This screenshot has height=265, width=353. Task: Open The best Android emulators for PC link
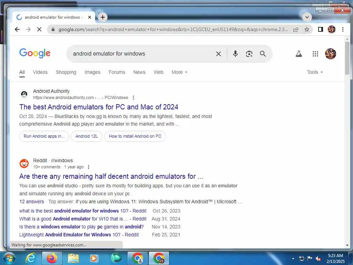(99, 107)
